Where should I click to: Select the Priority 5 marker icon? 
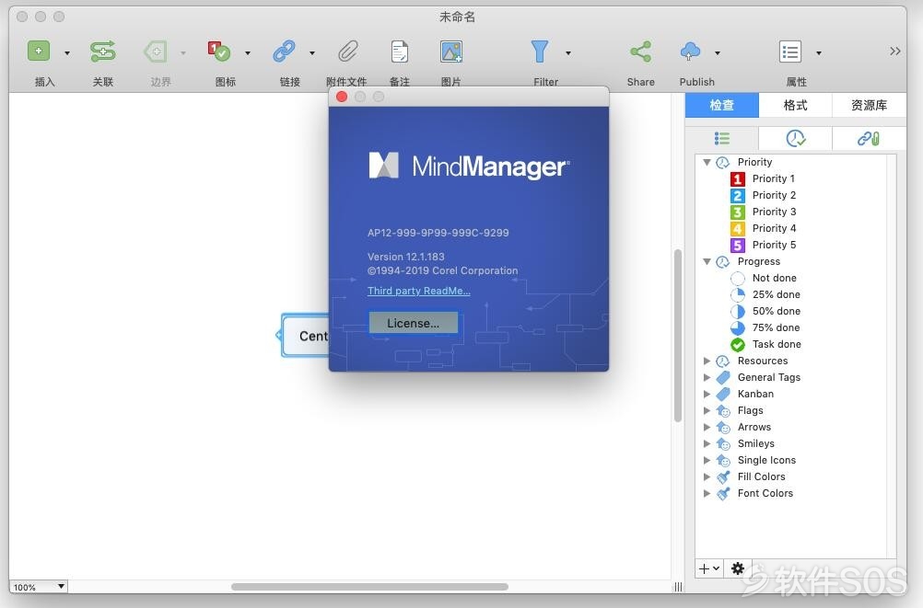click(738, 245)
